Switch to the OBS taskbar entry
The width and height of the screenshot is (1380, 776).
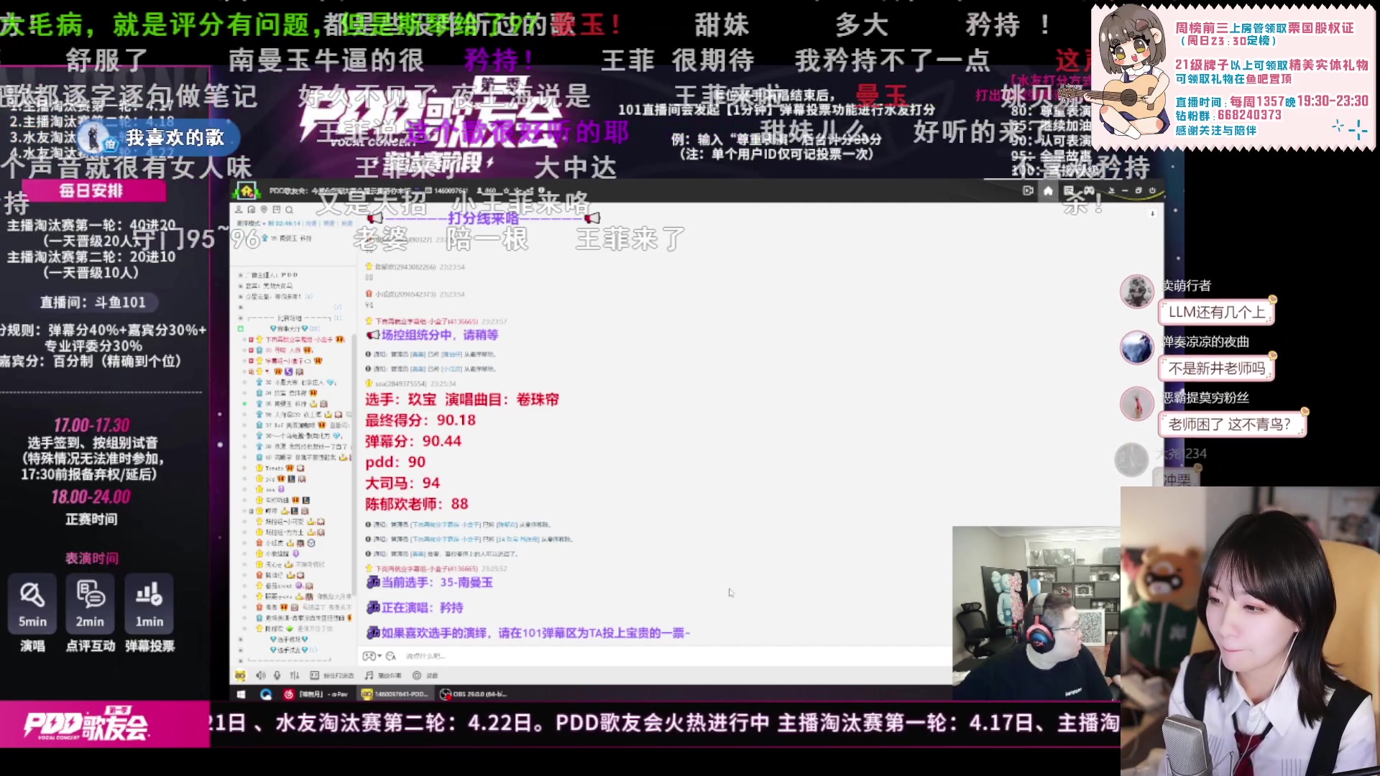[x=473, y=694]
